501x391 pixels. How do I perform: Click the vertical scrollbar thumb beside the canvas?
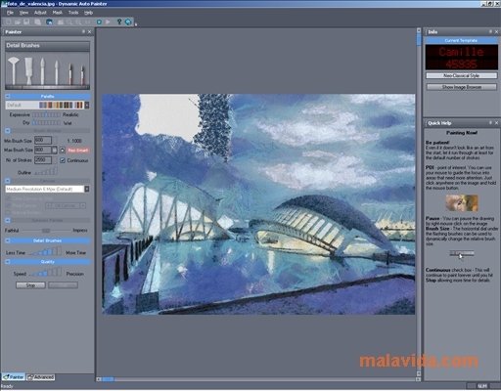click(419, 40)
